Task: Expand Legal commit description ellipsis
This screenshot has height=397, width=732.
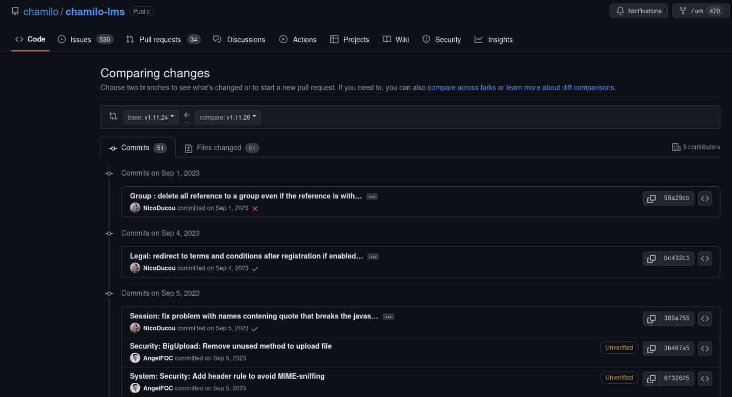Action: click(373, 257)
